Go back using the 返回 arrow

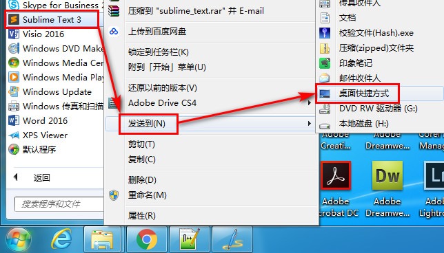coord(16,177)
